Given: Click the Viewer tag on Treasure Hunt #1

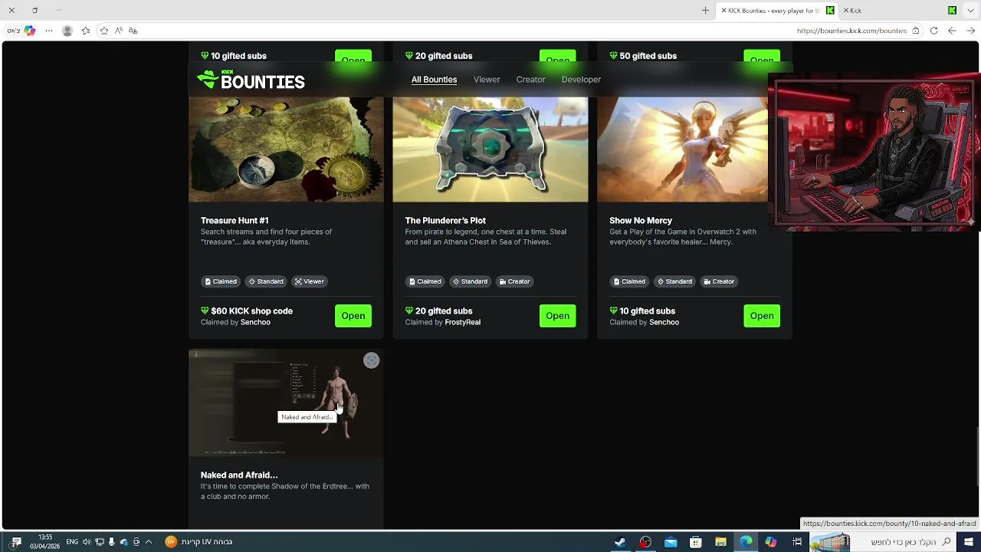Looking at the screenshot, I should click(x=310, y=281).
